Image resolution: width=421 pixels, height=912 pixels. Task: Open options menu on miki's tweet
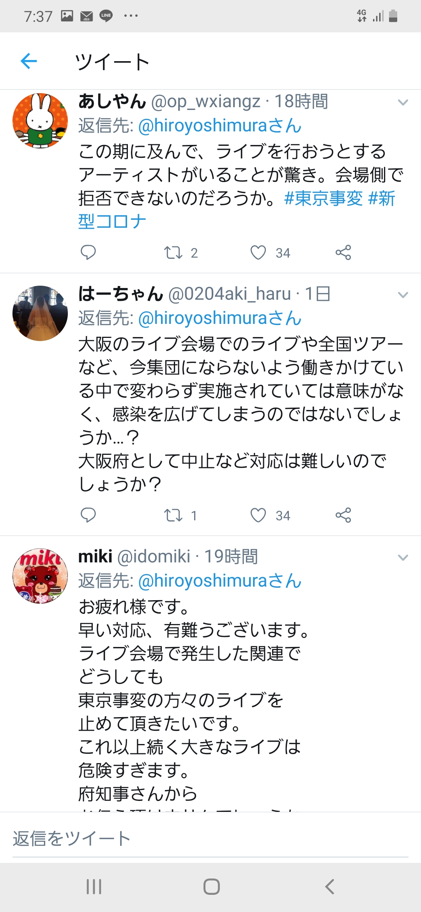[403, 558]
